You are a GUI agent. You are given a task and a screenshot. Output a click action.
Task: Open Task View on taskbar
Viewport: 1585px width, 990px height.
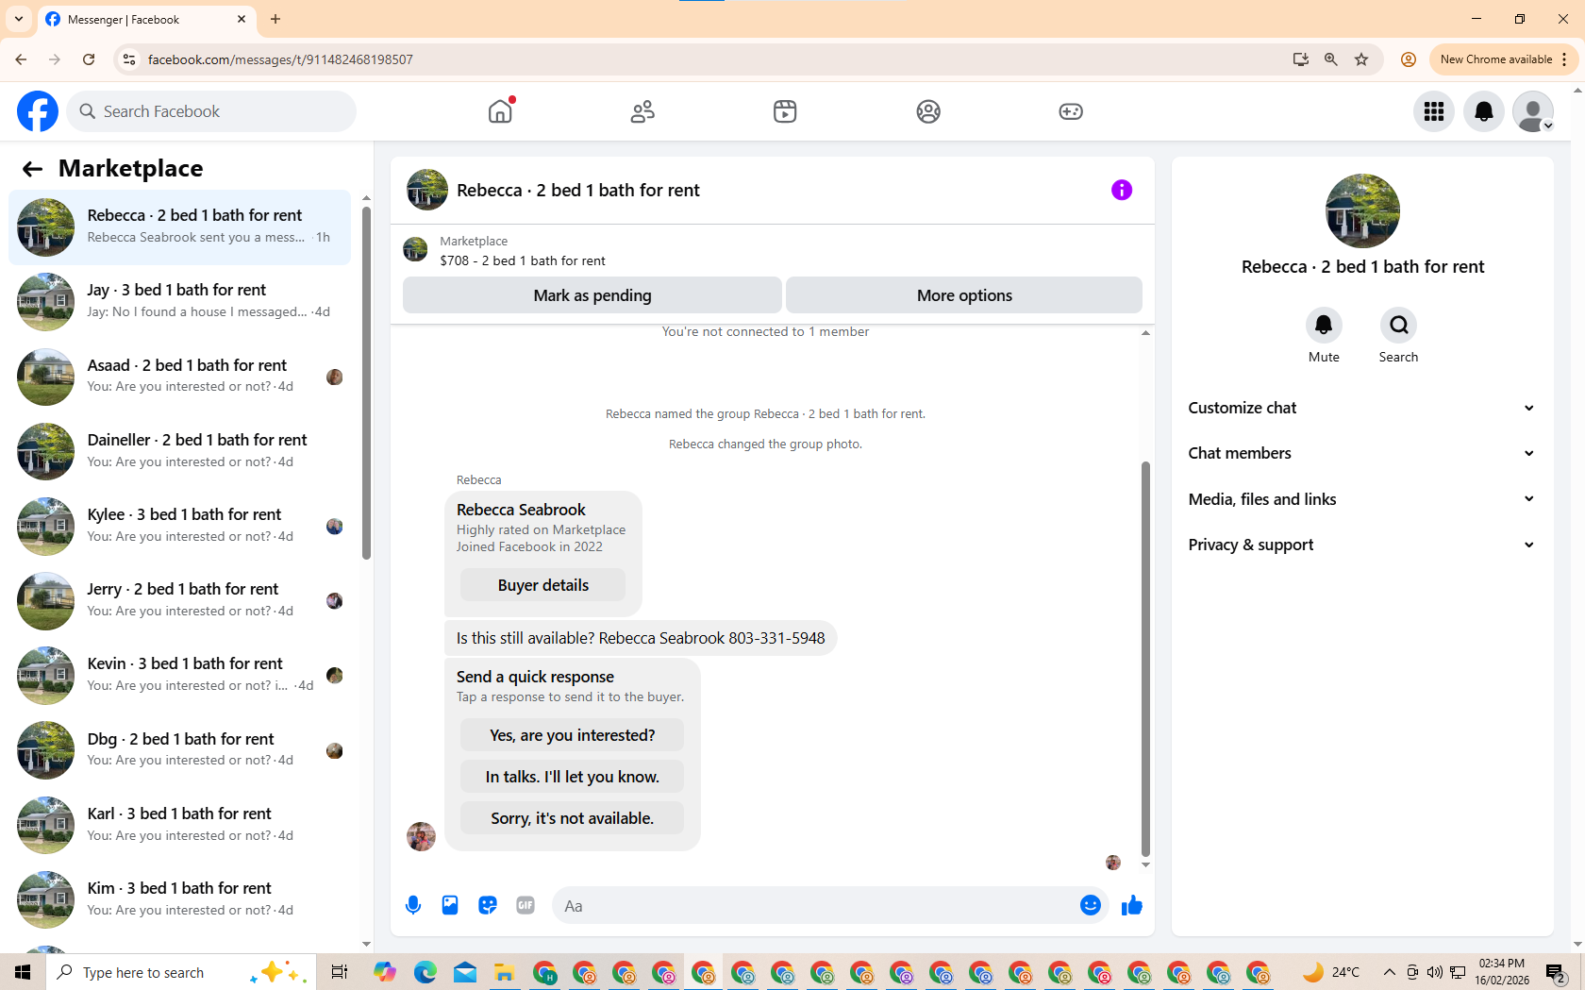340,972
